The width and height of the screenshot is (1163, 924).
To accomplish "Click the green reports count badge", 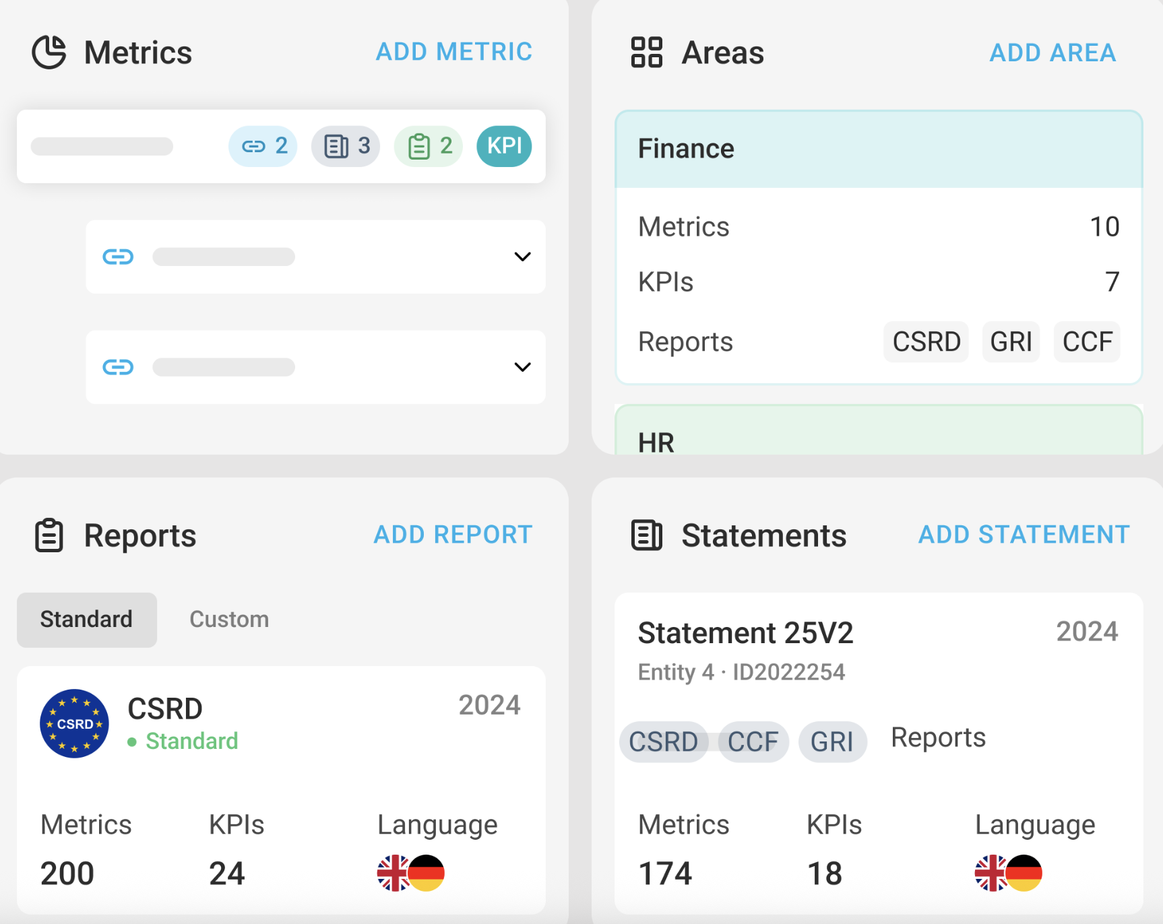I will pos(429,146).
